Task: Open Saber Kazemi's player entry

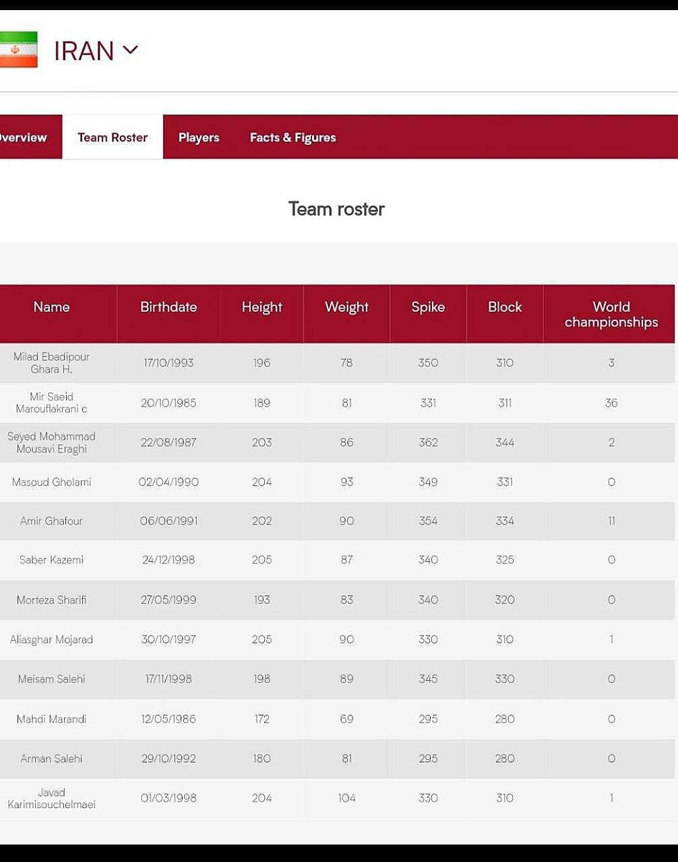Action: 52,560
